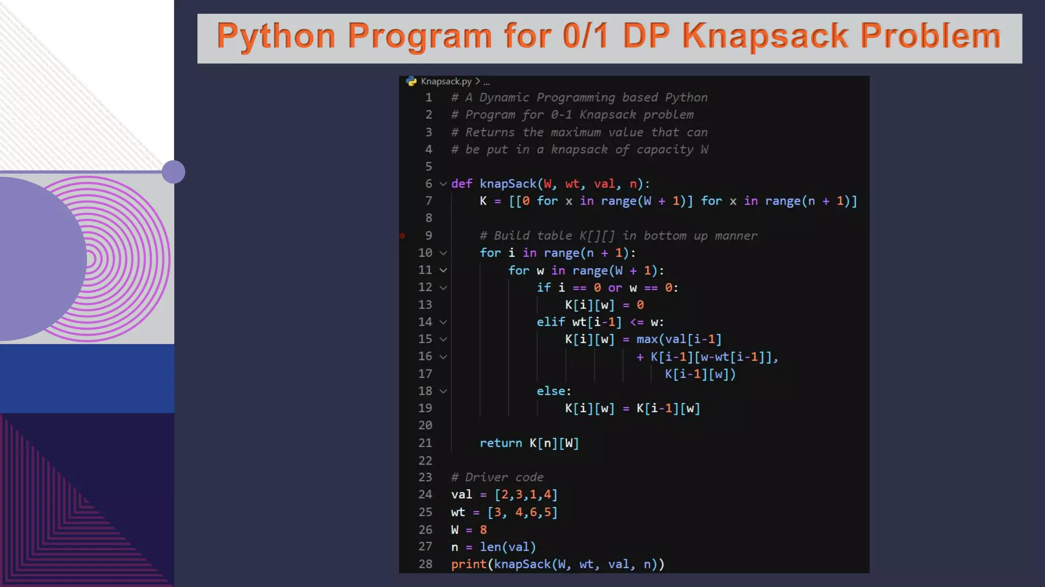This screenshot has height=587, width=1045.
Task: Click 'K[i][w] = K[i-1][w]' line
Action: 633,408
